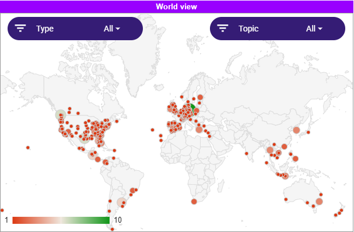Click the large bubble in southeastern Australia
The height and width of the screenshot is (232, 354).
[319, 201]
